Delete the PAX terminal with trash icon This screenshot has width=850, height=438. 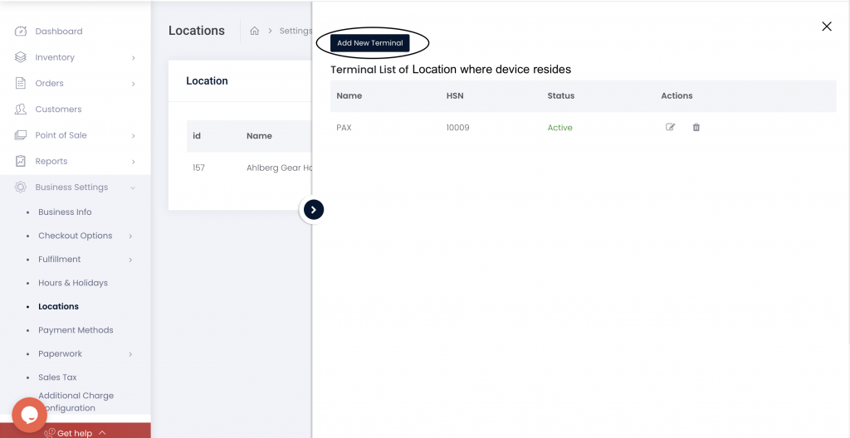tap(696, 128)
